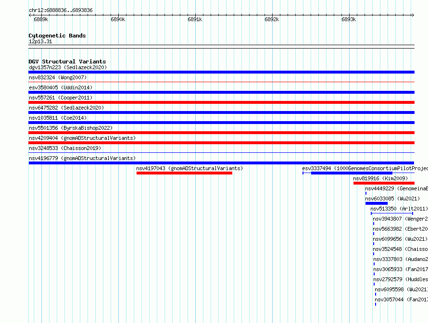Click the thin red nsv832324 variant line

221,82
